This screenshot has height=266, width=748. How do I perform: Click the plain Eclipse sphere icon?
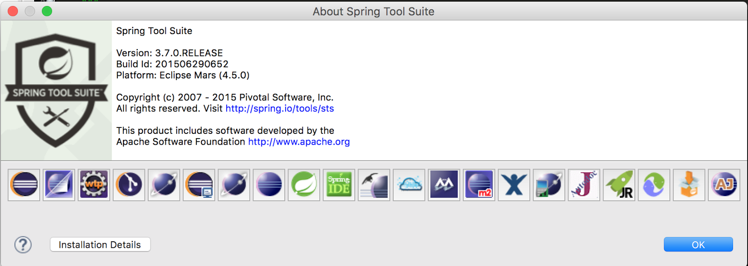pos(269,185)
